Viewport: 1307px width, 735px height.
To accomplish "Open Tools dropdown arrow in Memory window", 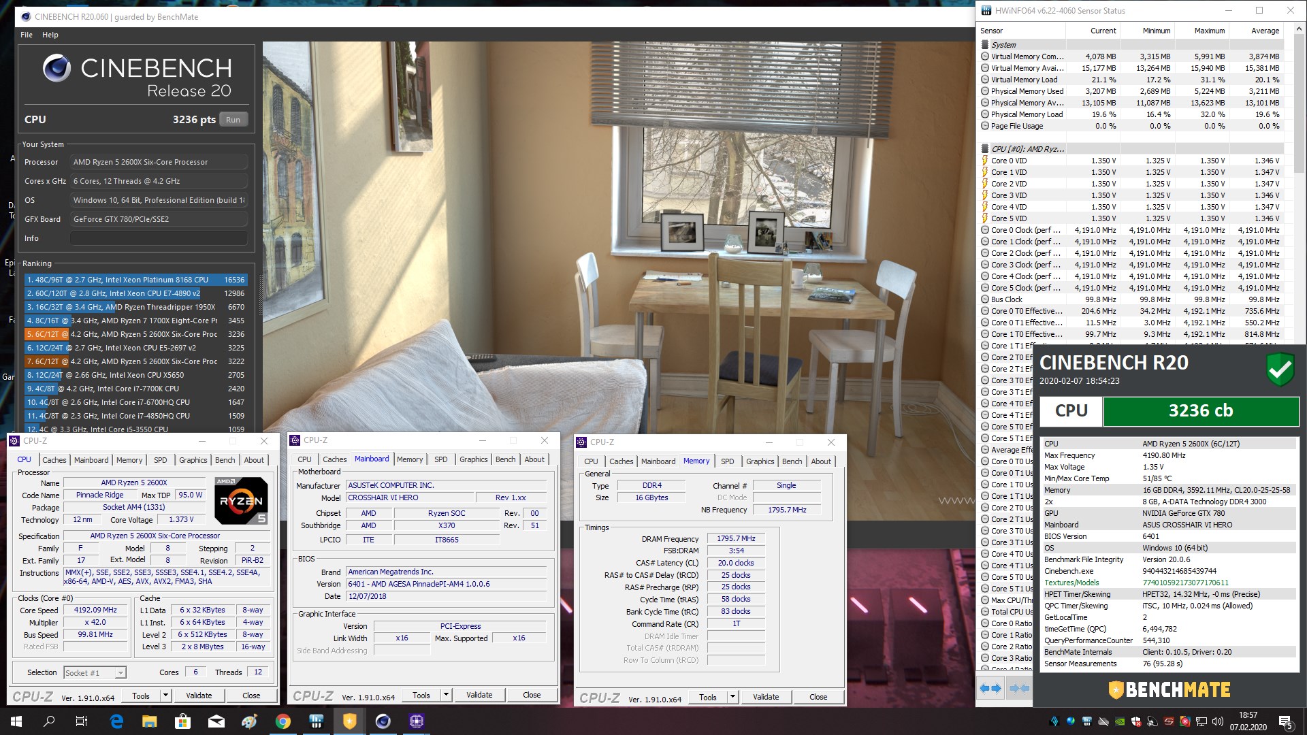I will pos(732,697).
